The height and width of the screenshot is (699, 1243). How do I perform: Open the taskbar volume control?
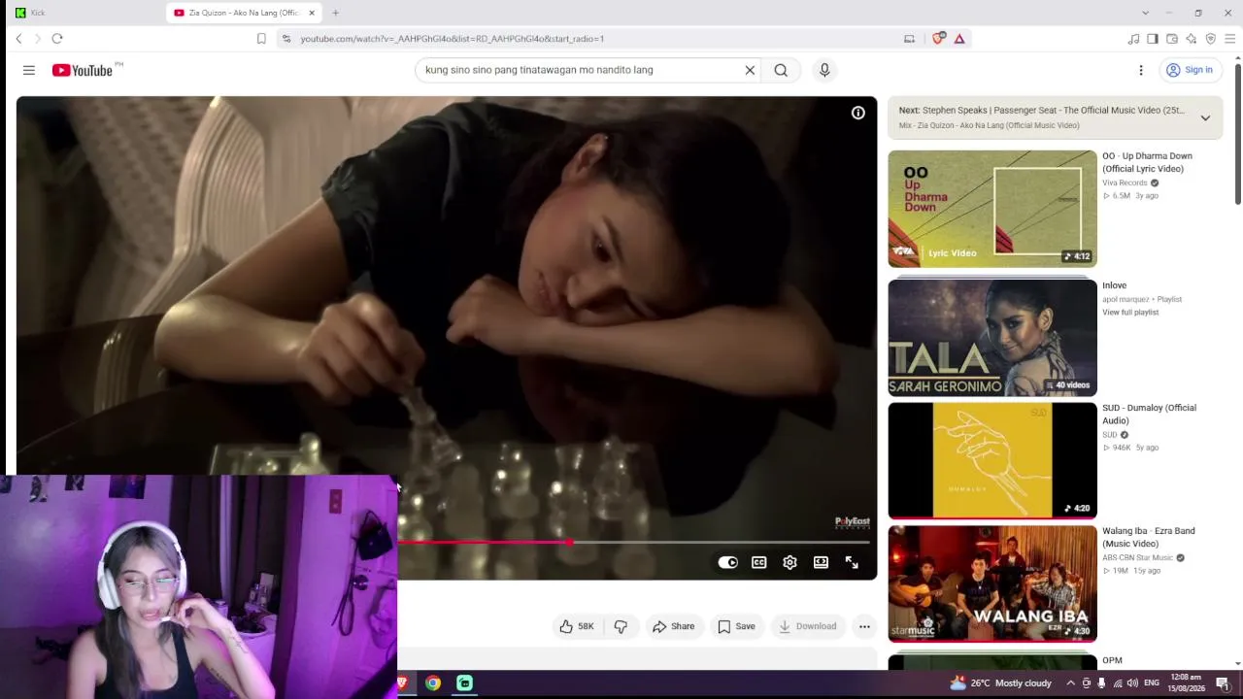point(1132,683)
